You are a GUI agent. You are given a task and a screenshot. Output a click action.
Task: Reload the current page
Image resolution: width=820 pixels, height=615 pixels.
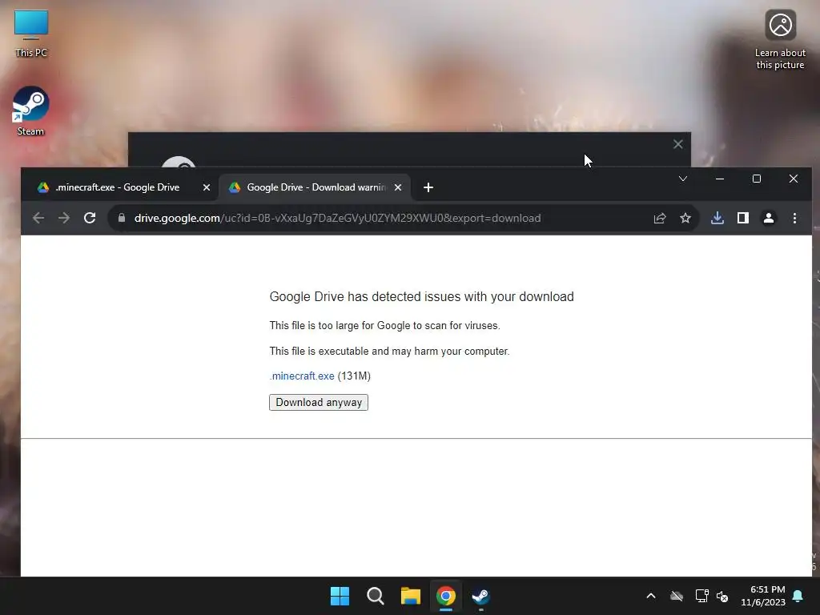click(90, 218)
